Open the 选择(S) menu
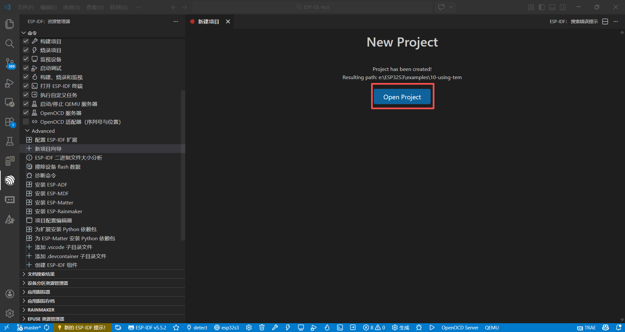This screenshot has width=625, height=332. 71,7
